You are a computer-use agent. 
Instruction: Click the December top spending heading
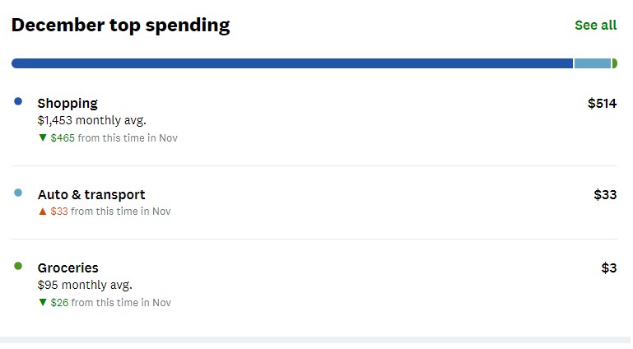[120, 26]
